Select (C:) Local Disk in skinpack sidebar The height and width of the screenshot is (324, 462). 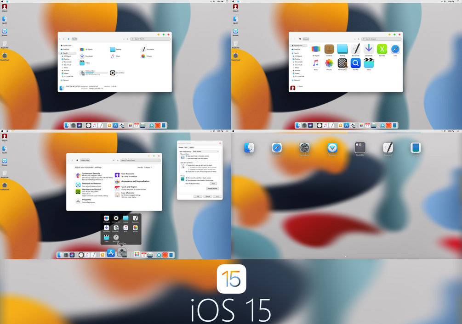(x=298, y=77)
